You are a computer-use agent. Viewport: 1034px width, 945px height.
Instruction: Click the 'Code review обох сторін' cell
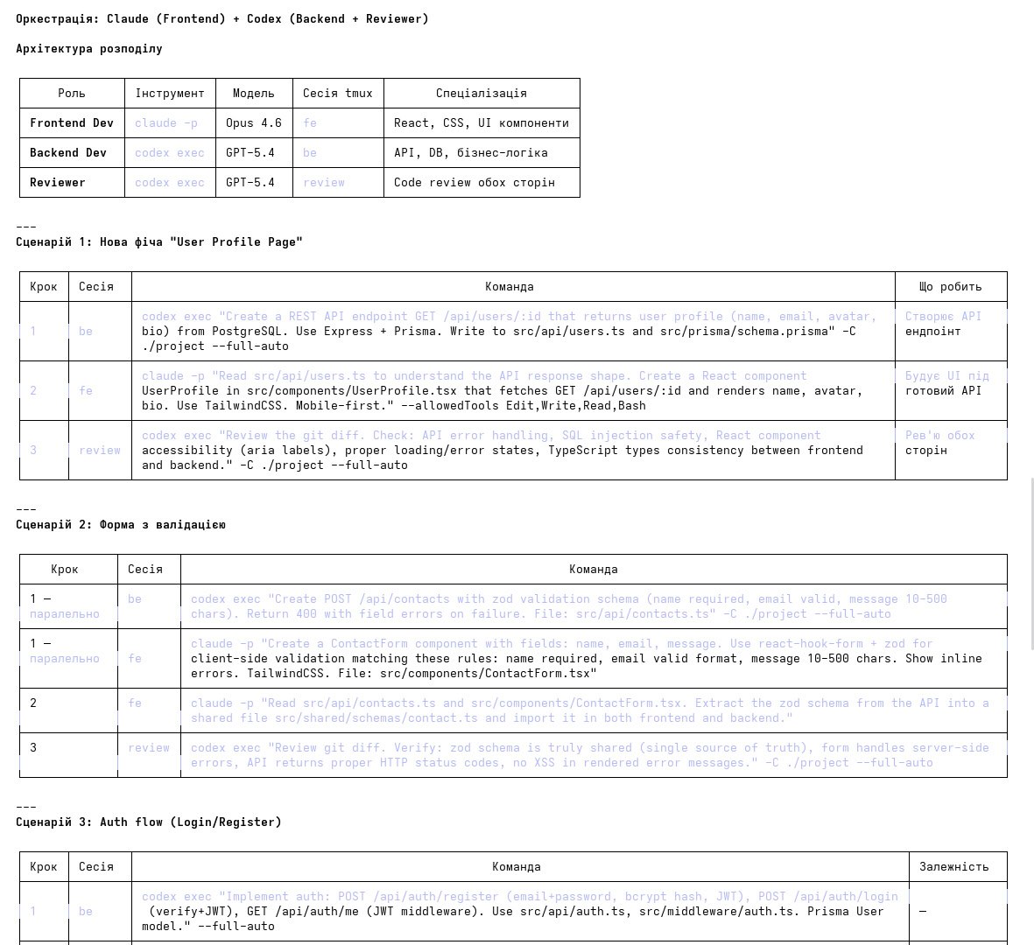tap(474, 183)
